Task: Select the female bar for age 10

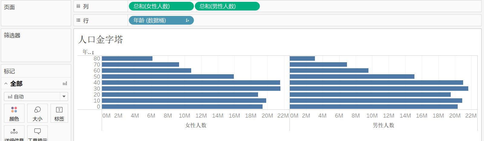Action: (x=184, y=101)
